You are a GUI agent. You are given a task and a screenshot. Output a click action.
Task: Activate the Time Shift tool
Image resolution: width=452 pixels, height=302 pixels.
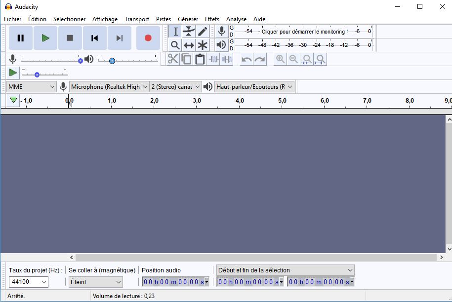point(189,45)
